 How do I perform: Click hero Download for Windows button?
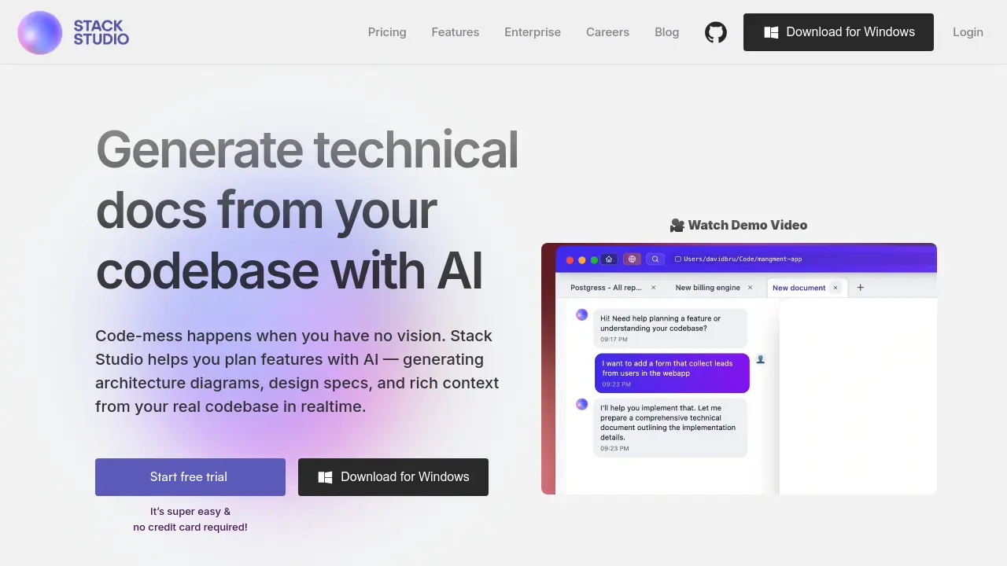[x=393, y=477]
